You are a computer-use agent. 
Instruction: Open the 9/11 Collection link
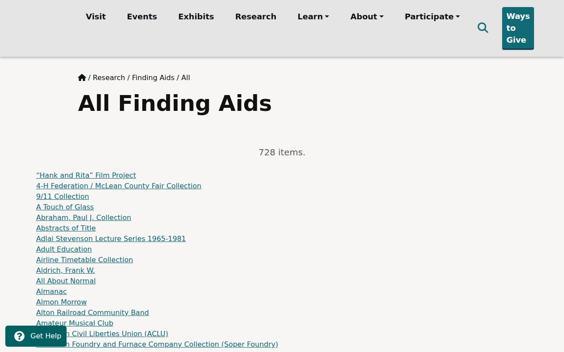63,196
